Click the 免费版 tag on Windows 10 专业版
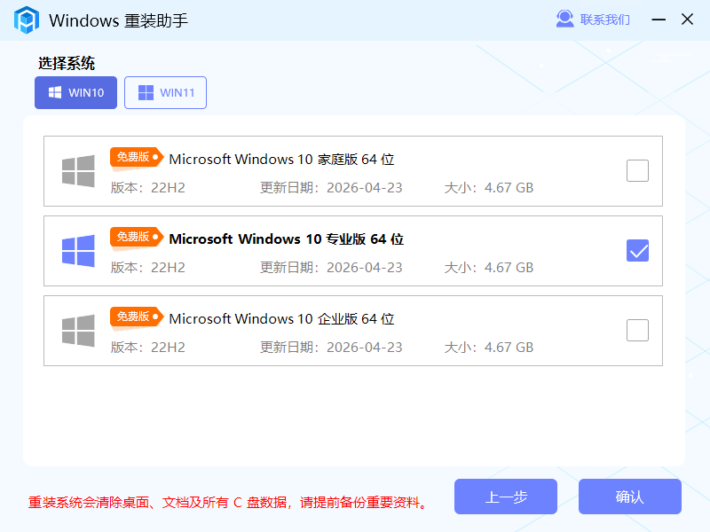Screen dimensions: 710x532 (136, 238)
